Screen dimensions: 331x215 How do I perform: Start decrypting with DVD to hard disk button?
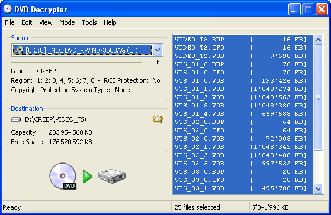[88, 176]
